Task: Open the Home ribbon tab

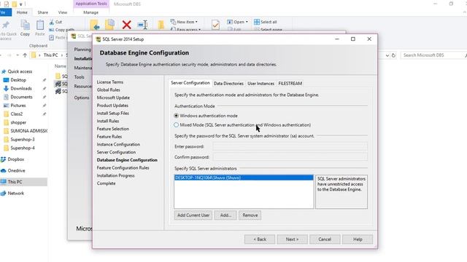Action: (x=22, y=12)
